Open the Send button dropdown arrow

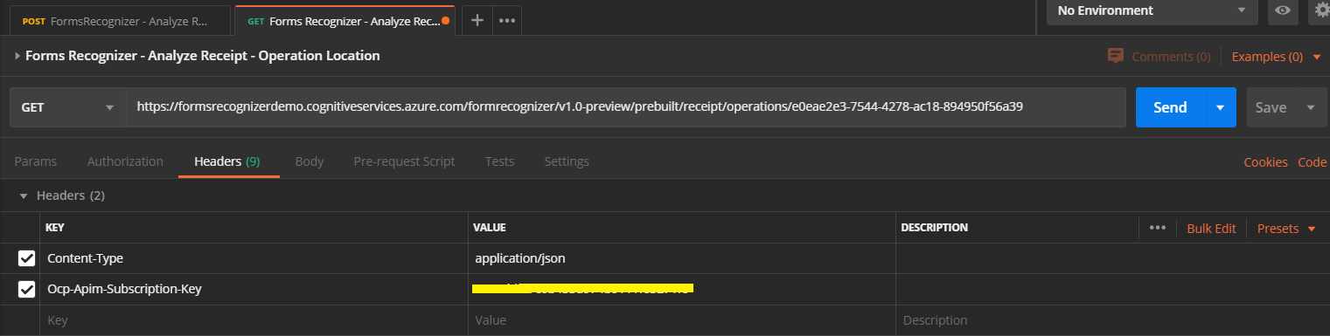click(1221, 107)
